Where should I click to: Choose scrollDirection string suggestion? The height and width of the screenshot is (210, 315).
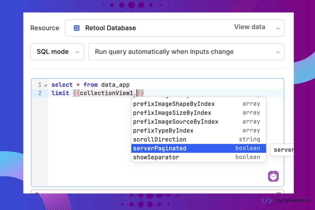click(x=199, y=140)
